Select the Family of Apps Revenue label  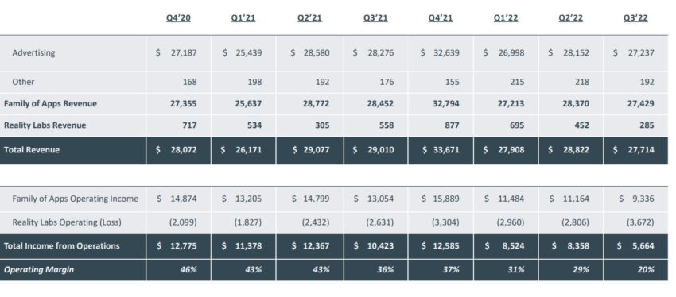tap(50, 103)
